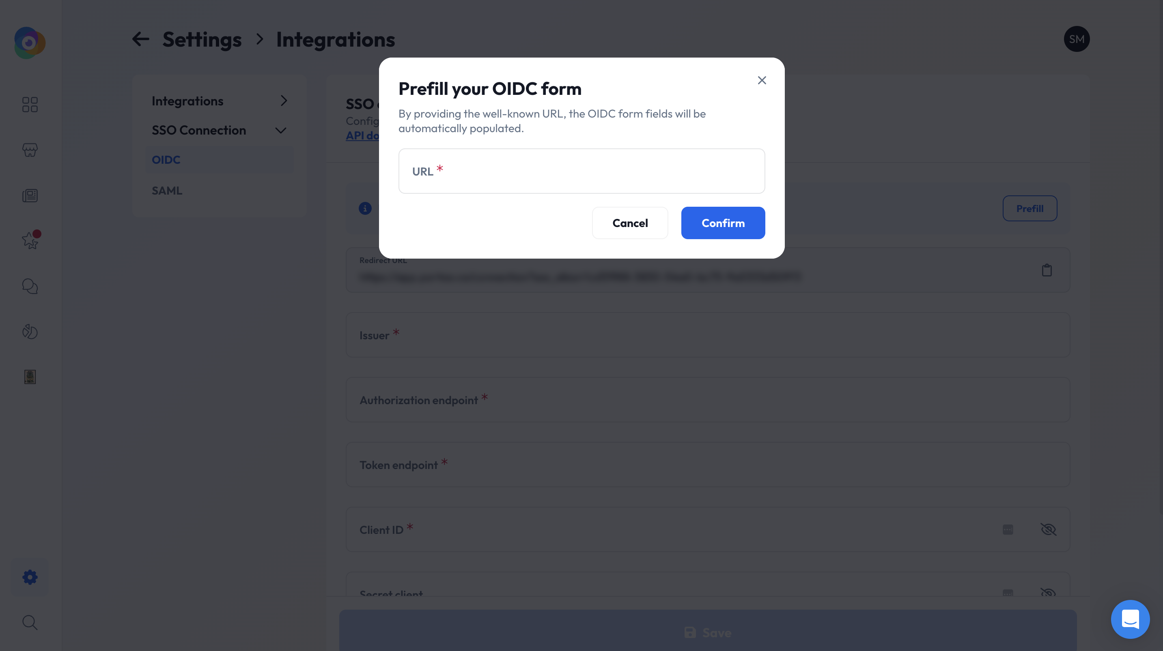
Task: Copy the Redirect URL via clipboard icon
Action: (x=1047, y=270)
